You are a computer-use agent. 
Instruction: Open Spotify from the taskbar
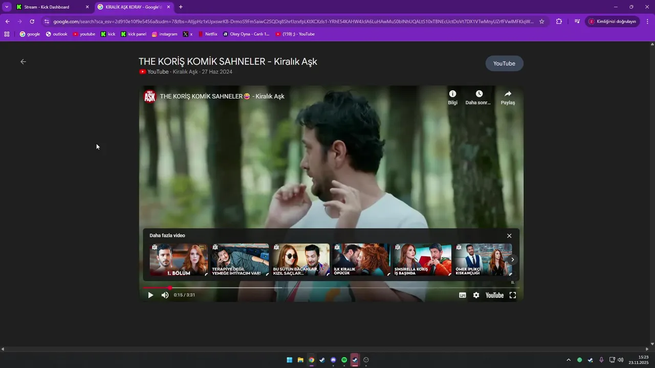tap(344, 360)
